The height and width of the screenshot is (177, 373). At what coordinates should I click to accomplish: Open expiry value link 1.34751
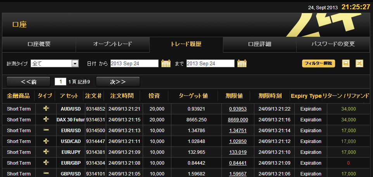238,131
